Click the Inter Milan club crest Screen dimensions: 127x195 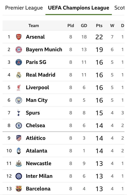tap(19, 176)
